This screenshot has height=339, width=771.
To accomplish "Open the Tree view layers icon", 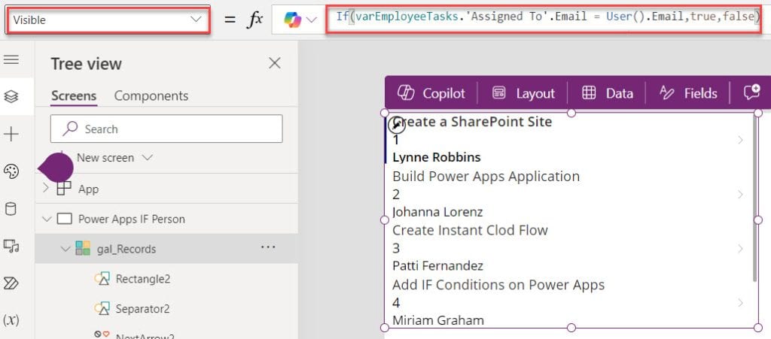I will click(x=11, y=97).
